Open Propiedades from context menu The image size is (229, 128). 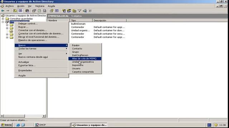pyautogui.click(x=41, y=70)
